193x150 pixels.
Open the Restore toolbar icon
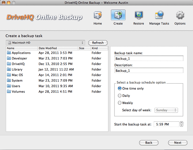click(139, 16)
